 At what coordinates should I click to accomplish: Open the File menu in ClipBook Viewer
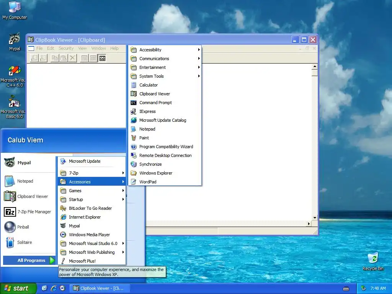[39, 48]
